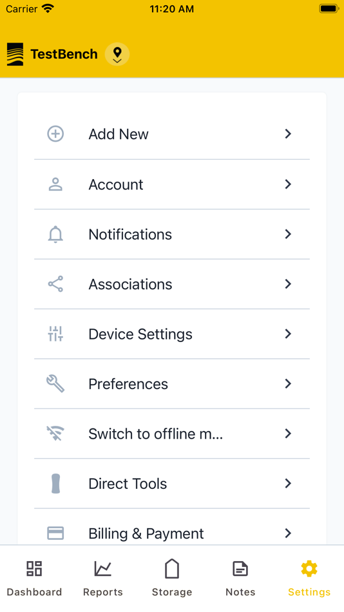This screenshot has width=344, height=612.
Task: Click the Add New plus circle icon
Action: coord(55,134)
